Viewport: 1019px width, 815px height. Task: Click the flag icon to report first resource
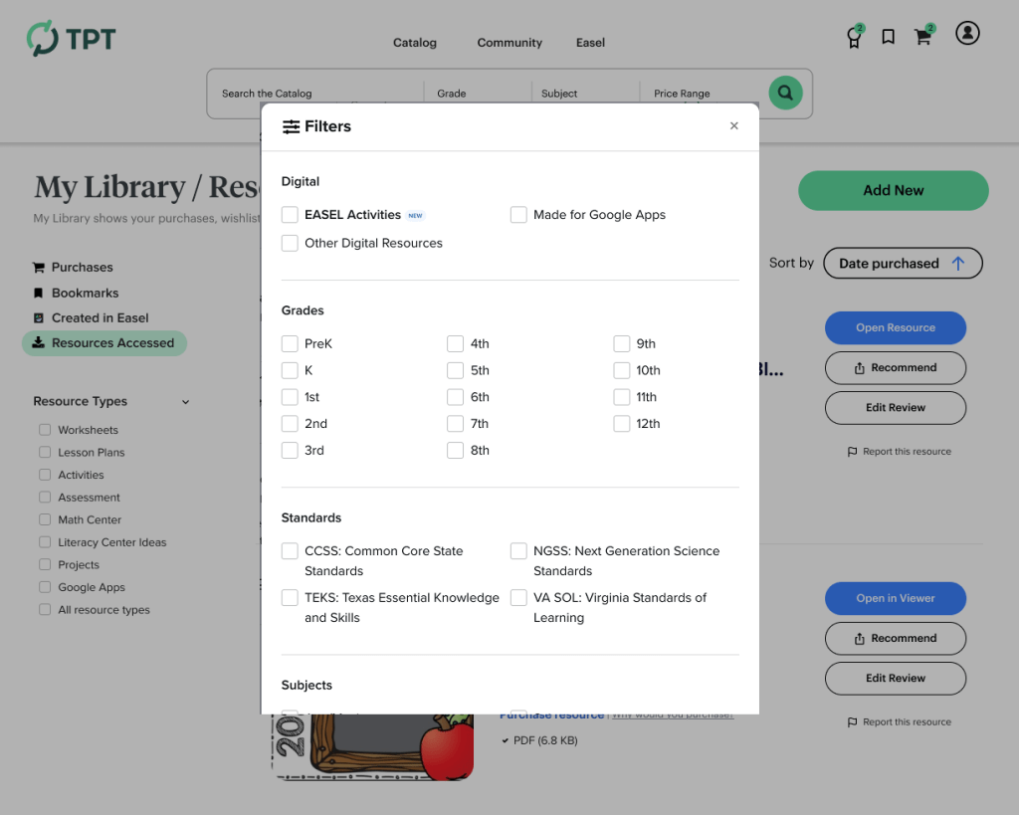coord(852,452)
